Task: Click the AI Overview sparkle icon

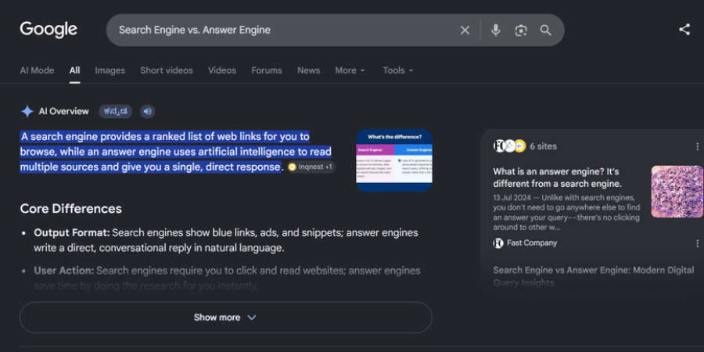Action: pos(27,111)
